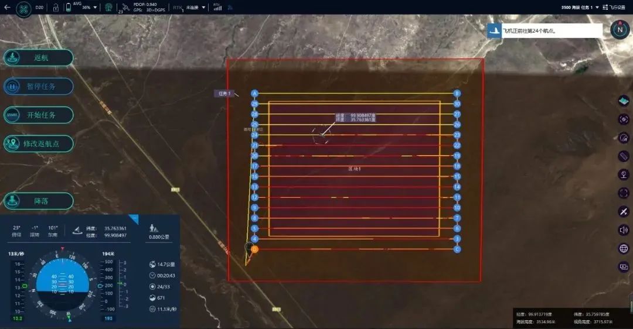This screenshot has width=633, height=329.
Task: Select waypoint 24 on the flight route
Action: pyautogui.click(x=254, y=135)
